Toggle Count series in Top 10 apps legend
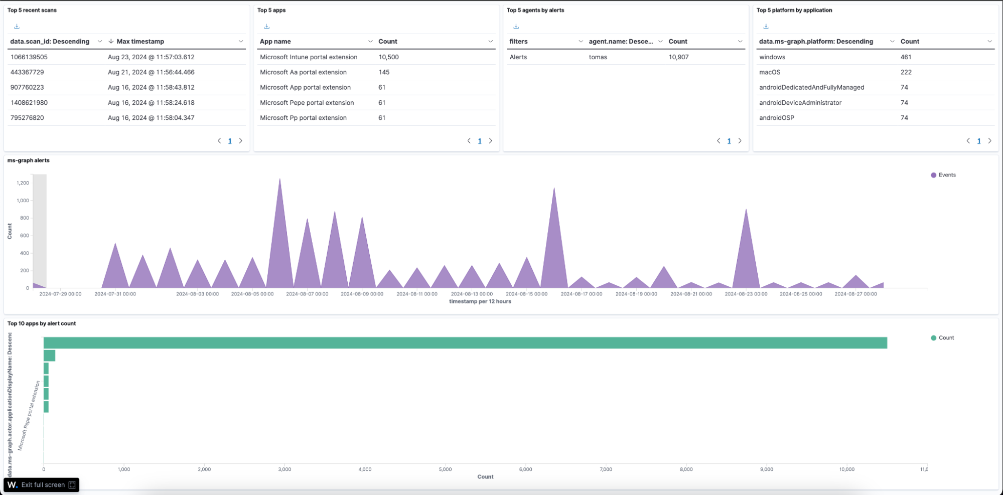The image size is (1003, 495). click(x=946, y=338)
